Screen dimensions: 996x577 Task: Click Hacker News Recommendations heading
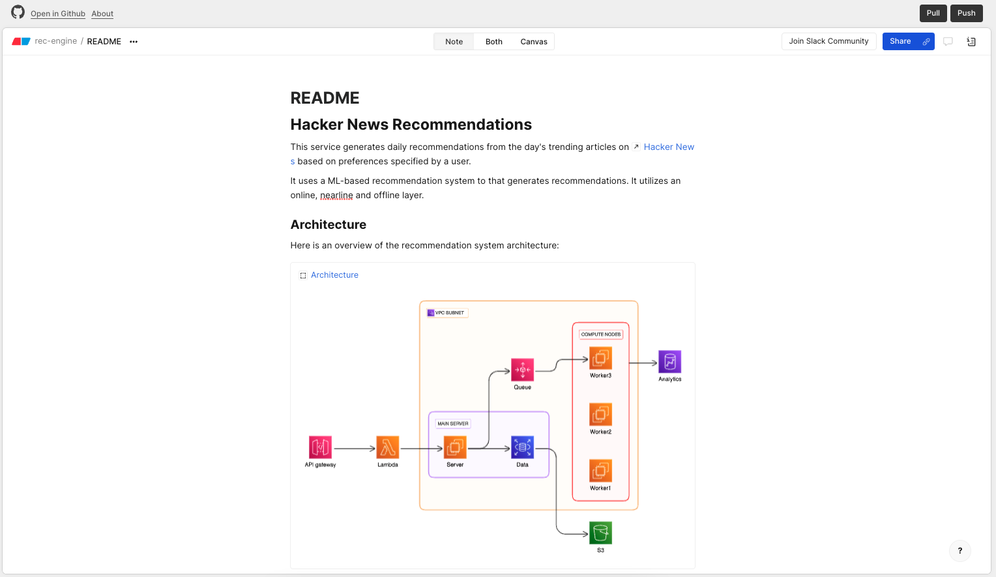click(411, 125)
